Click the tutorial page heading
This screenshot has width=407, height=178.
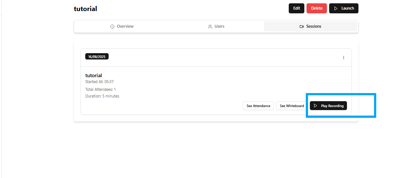point(85,9)
